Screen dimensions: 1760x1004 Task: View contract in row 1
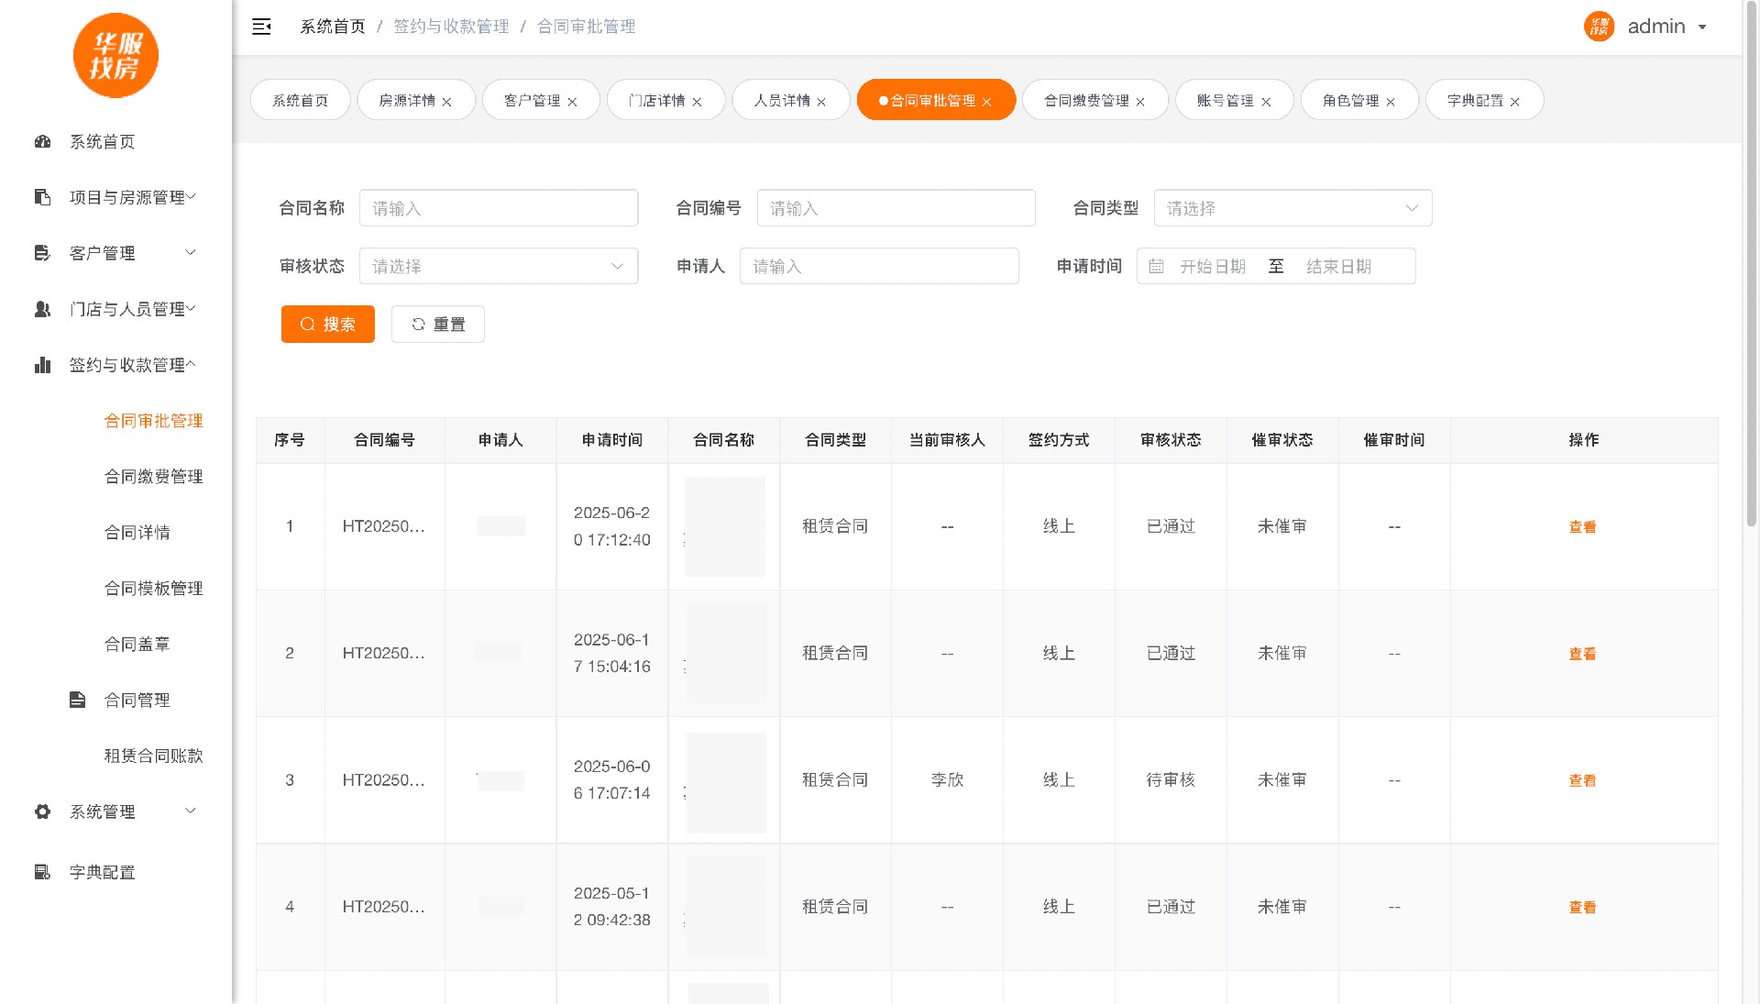1582,527
